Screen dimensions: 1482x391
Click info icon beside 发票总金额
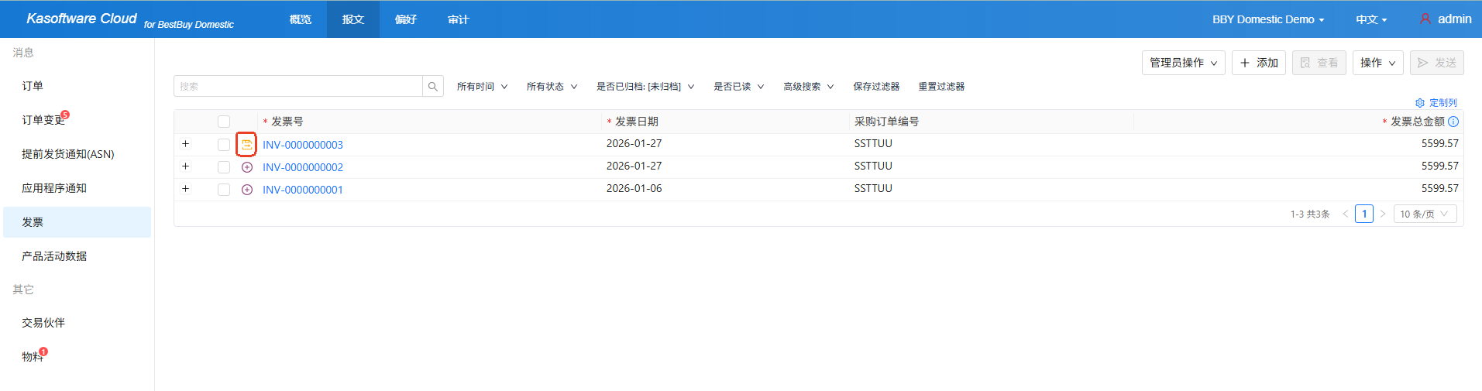tap(1453, 122)
